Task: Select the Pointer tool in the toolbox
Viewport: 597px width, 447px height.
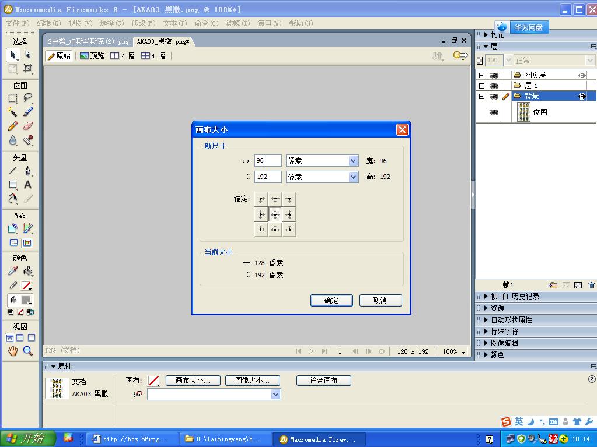Action: 13,55
